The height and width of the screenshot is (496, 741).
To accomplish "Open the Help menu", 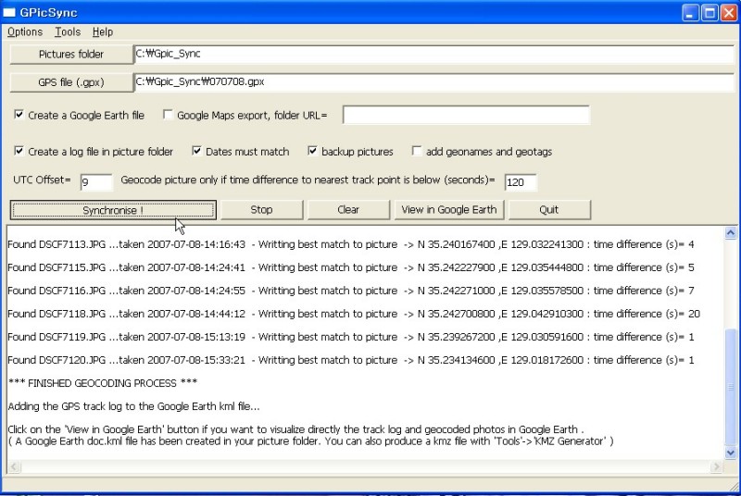I will click(x=103, y=32).
